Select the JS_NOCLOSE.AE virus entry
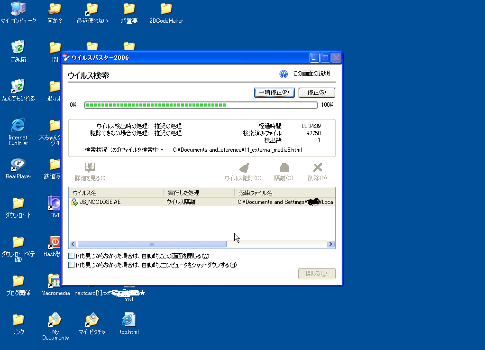The width and height of the screenshot is (485, 350). (x=100, y=202)
